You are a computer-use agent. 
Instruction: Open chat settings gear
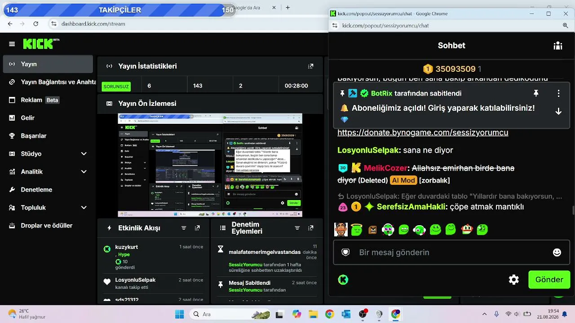514,279
